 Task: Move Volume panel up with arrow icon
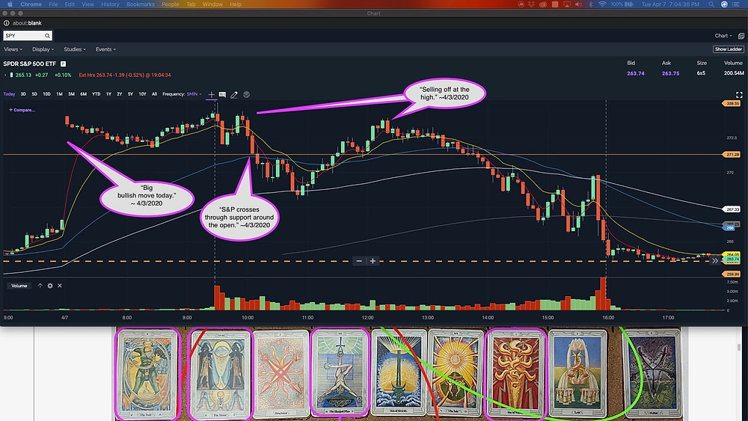click(40, 286)
